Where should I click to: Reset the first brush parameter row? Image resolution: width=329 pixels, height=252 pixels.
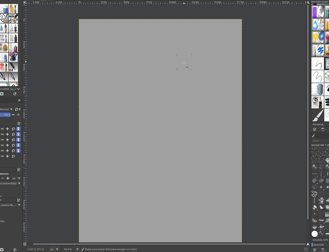pos(13,129)
